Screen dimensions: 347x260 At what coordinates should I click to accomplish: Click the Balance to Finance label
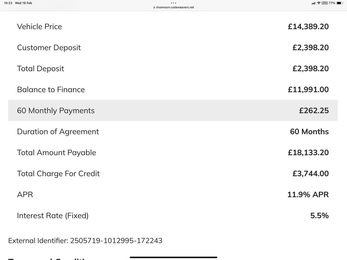[x=51, y=89]
